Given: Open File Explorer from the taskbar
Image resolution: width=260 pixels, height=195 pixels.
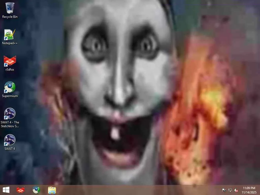Looking at the screenshot, I should (52, 190).
